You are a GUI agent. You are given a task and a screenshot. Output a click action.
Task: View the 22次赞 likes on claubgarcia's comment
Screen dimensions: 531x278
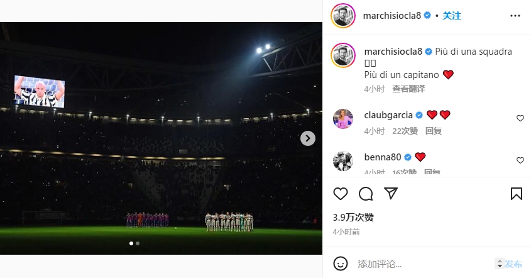405,131
